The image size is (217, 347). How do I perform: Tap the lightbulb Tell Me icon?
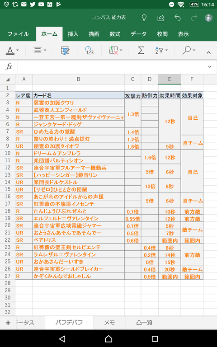(144, 18)
